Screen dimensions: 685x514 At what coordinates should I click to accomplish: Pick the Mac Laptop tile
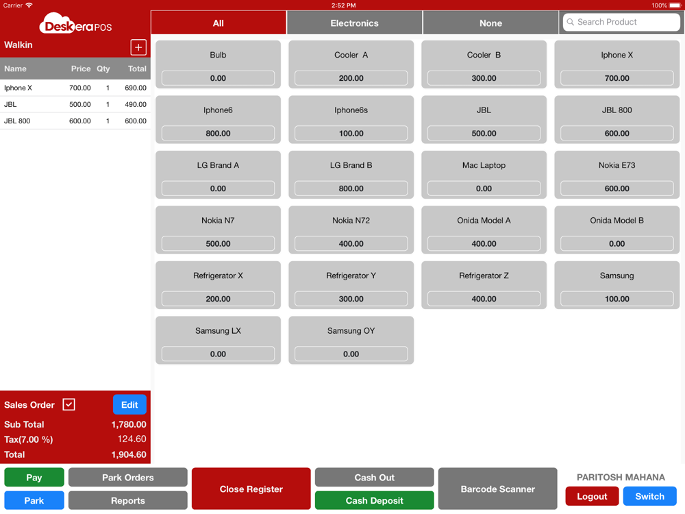coord(484,175)
